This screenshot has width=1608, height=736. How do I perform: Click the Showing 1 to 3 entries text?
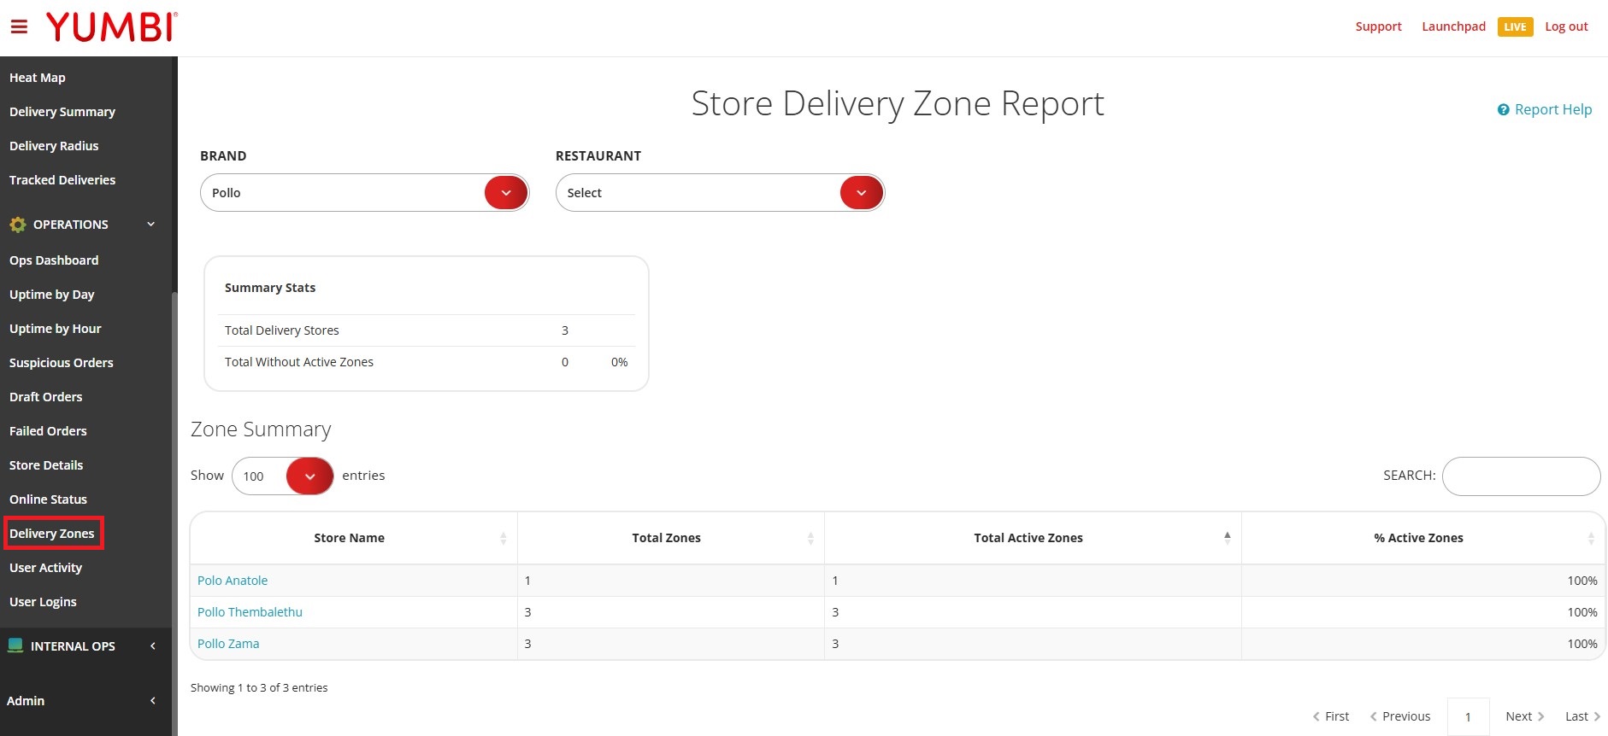click(x=259, y=687)
